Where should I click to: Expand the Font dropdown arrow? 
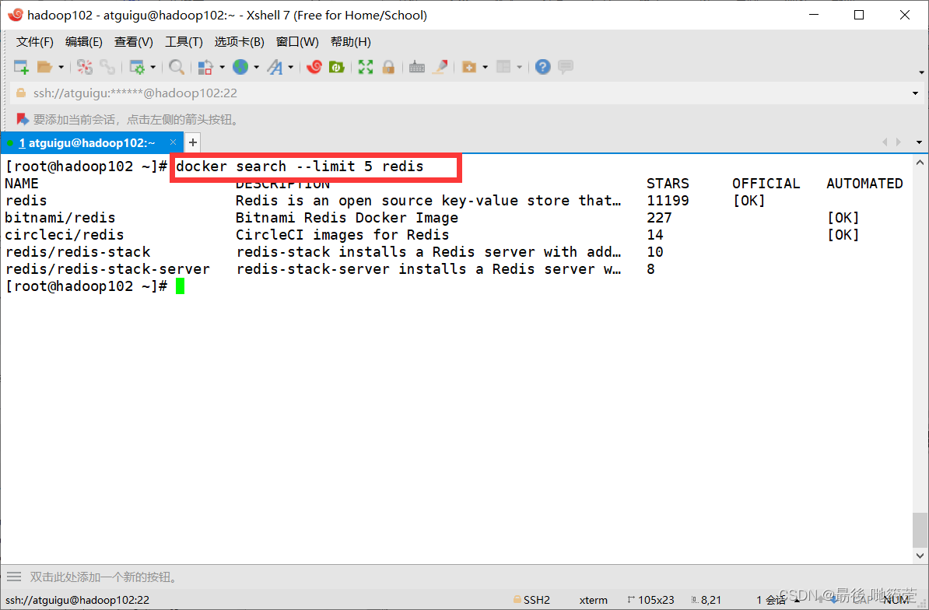[x=291, y=68]
